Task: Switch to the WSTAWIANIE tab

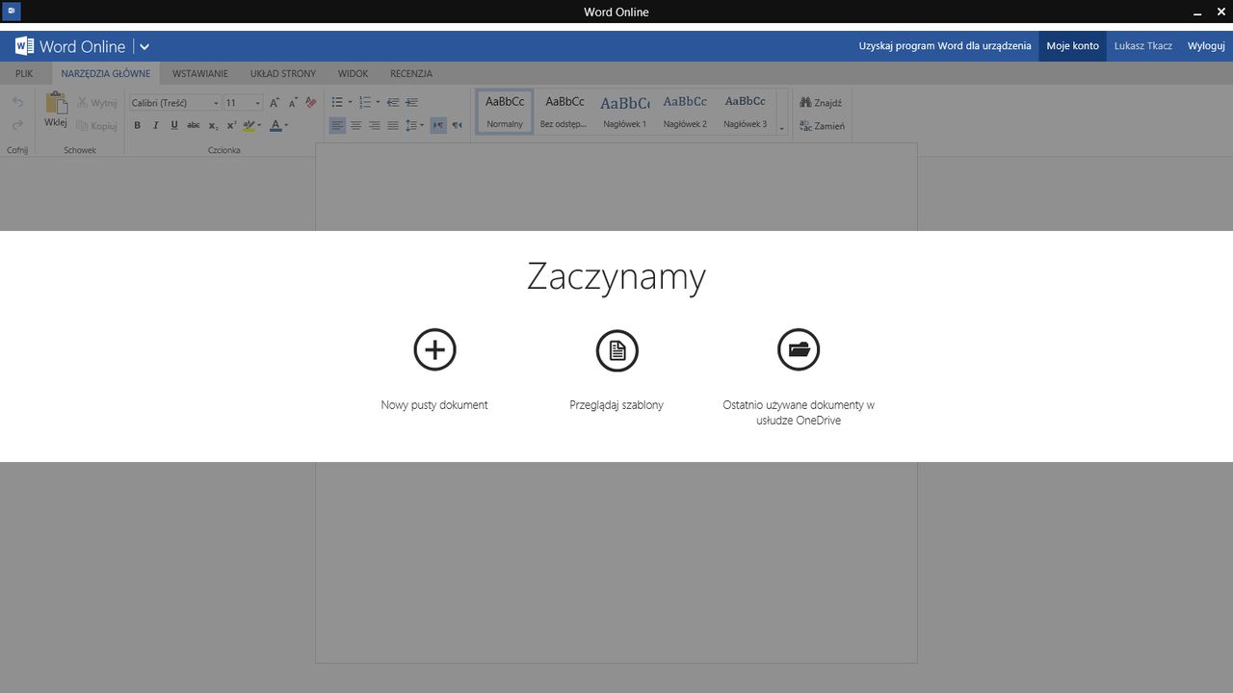Action: 200,73
